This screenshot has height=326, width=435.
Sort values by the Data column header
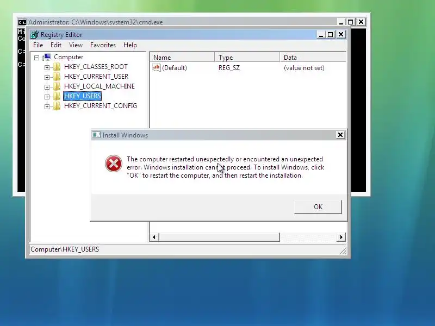click(313, 58)
